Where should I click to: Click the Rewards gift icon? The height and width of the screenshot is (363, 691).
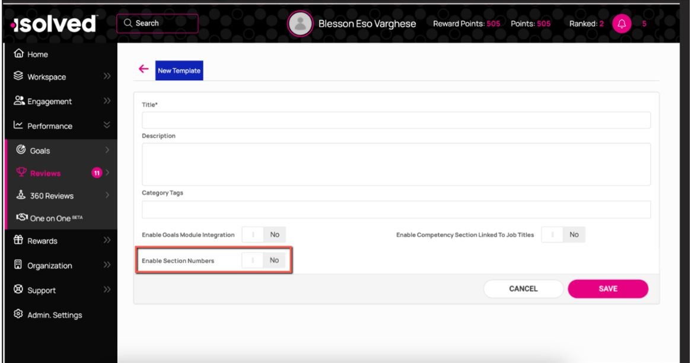click(18, 240)
